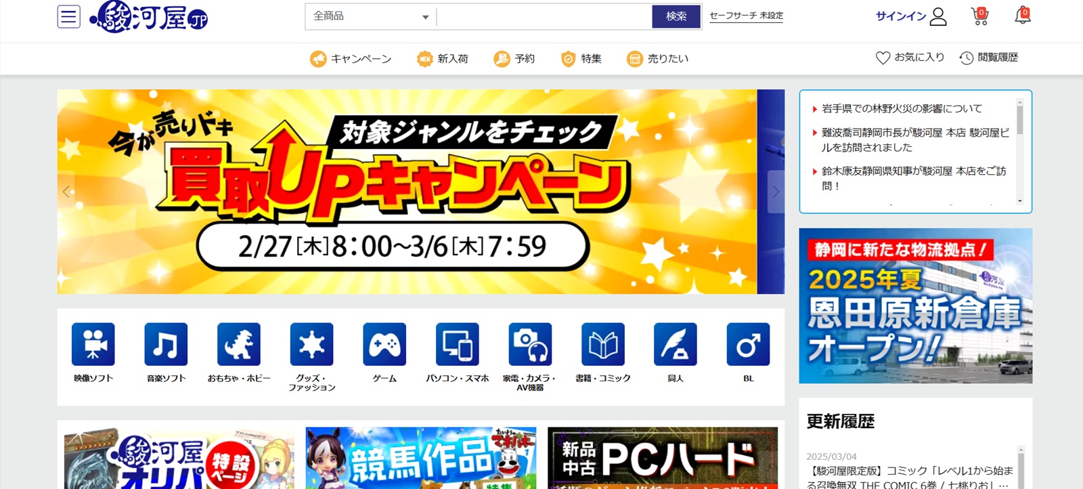Viewport: 1083px width, 489px height.
Task: Click inside the search text field
Action: pos(544,16)
